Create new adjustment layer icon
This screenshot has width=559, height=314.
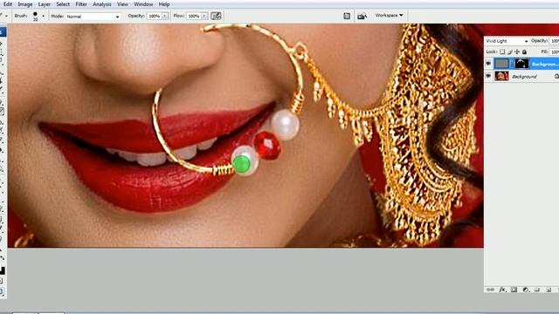tap(525, 290)
